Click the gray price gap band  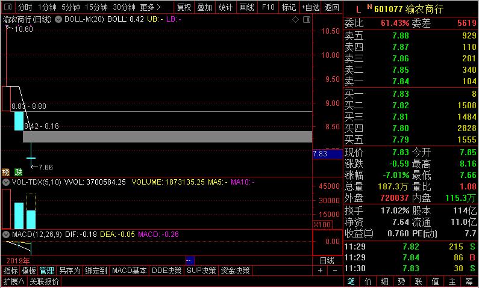coord(167,137)
